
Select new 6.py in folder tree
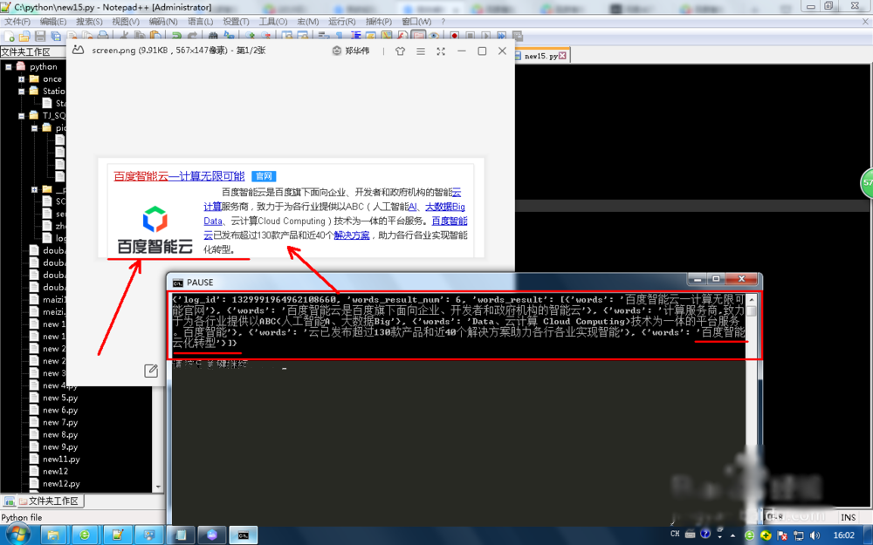[60, 410]
